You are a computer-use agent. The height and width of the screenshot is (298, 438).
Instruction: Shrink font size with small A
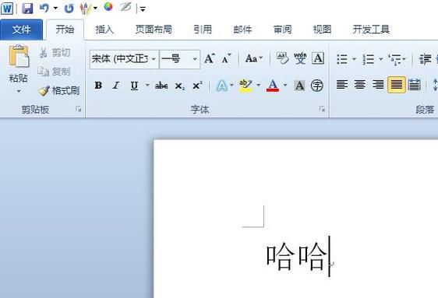[226, 58]
